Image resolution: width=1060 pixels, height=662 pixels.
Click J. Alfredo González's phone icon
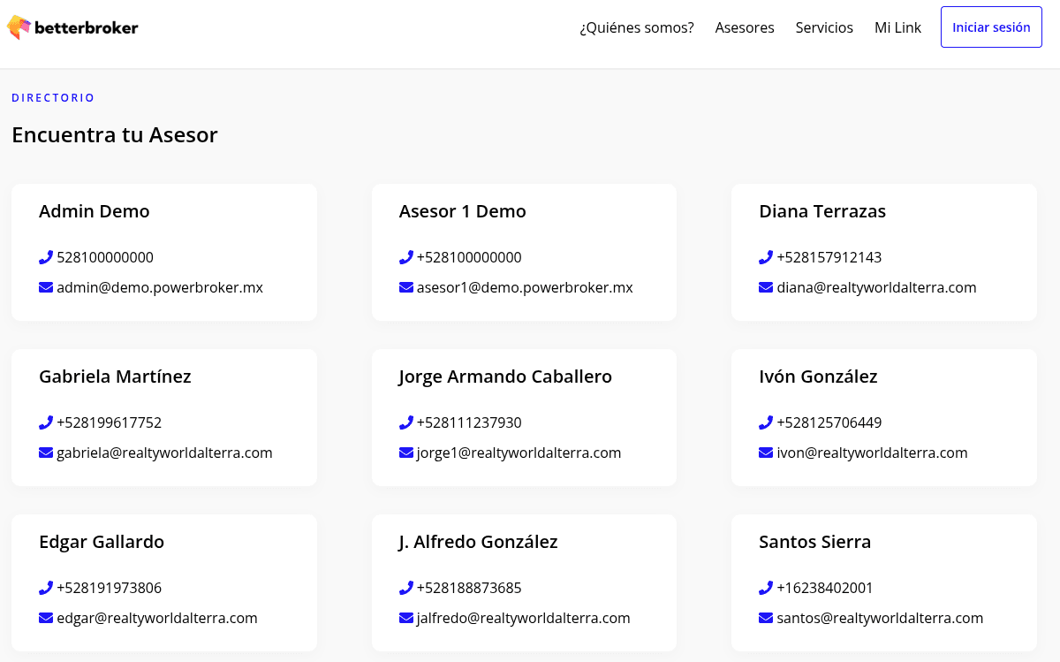click(x=406, y=588)
